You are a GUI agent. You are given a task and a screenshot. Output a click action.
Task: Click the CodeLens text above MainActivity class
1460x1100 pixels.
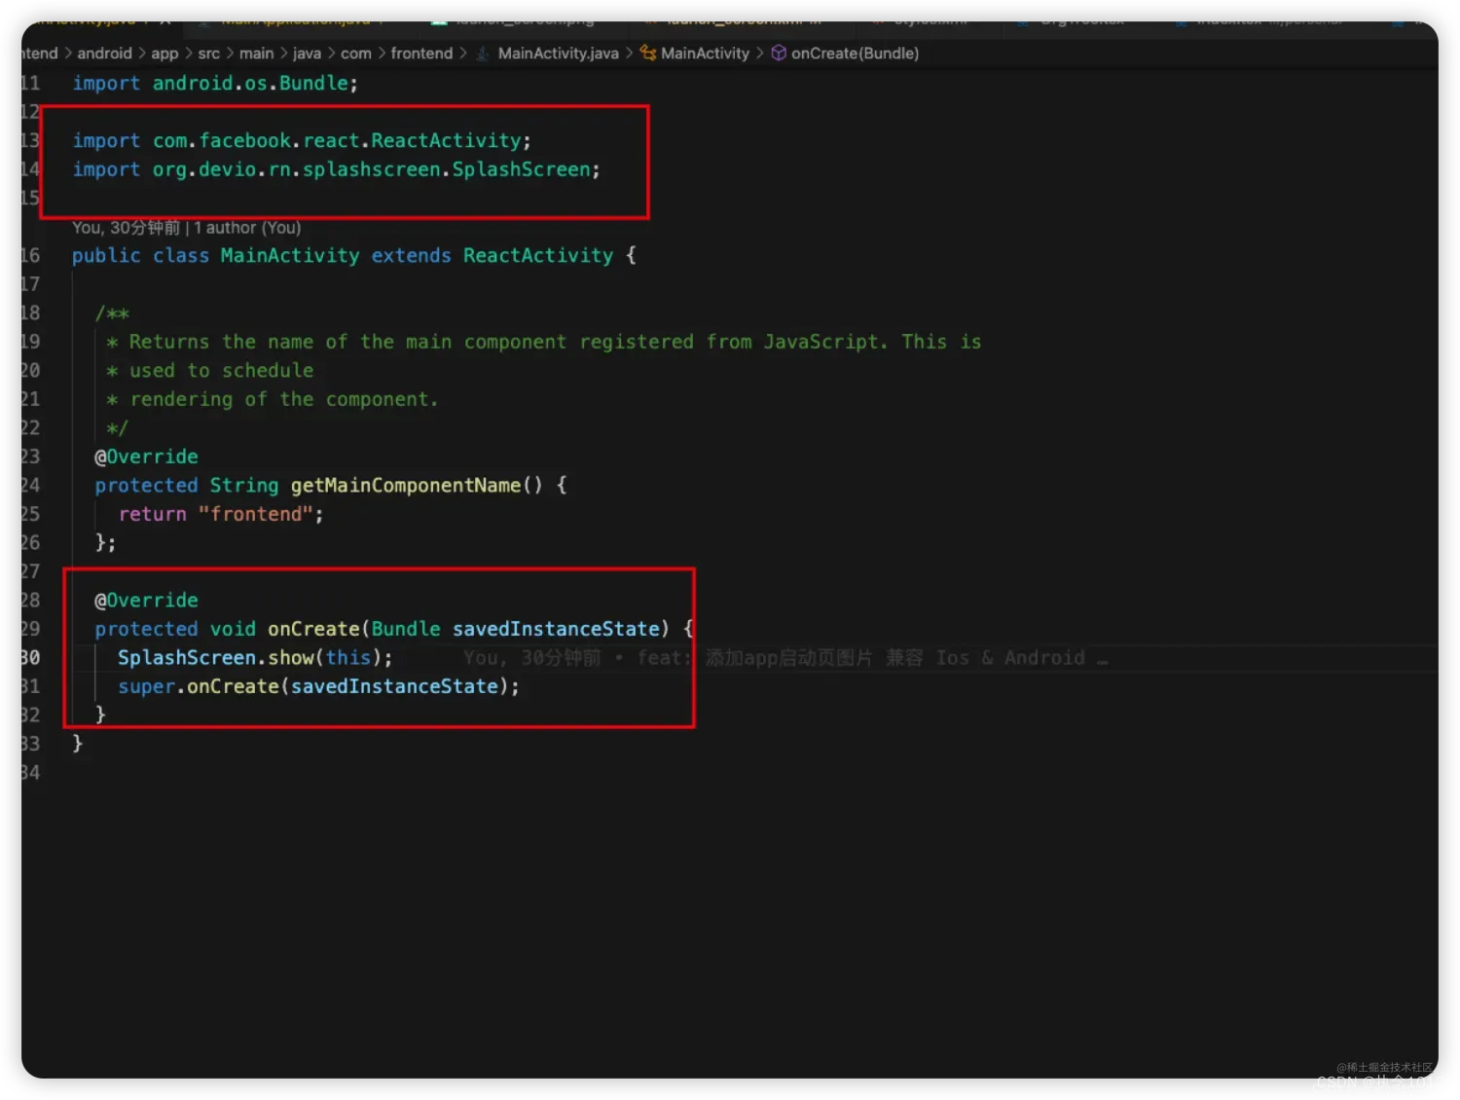(185, 228)
